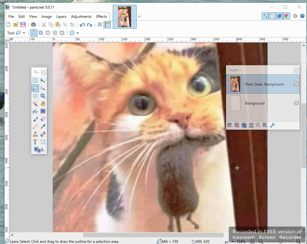Redo the undone action
Viewport: 307px width, 244px height.
(89, 25)
